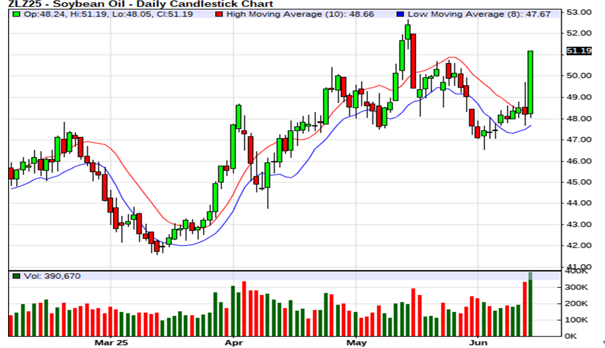Click the Vol: 390,670 volume label
This screenshot has height=348, width=605.
point(51,276)
